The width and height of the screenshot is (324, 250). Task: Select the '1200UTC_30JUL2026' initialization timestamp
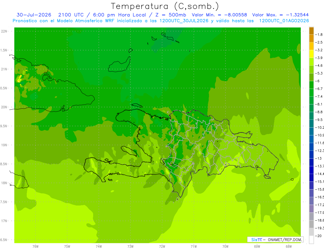pos(184,21)
